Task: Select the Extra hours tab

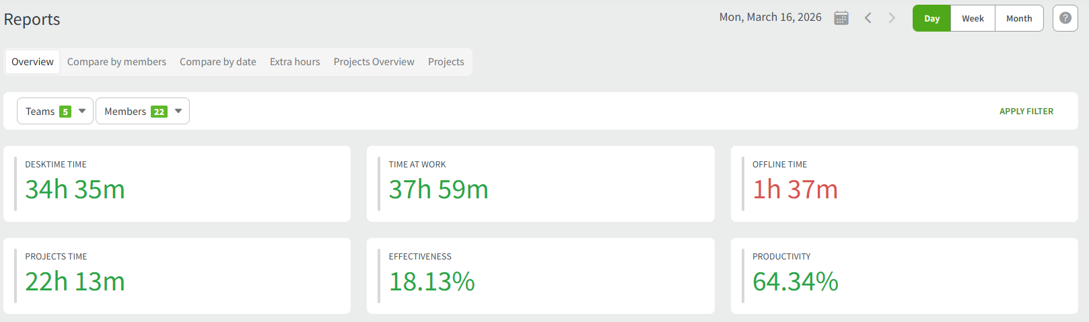Action: click(x=295, y=62)
